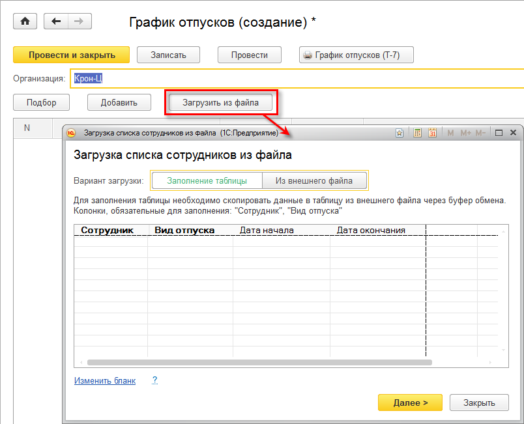Switch to Из внешнего файла option
Viewport: 524px width, 424px height.
[x=313, y=180]
